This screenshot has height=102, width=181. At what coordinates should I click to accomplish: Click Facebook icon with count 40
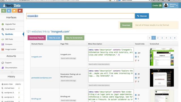[136, 74]
